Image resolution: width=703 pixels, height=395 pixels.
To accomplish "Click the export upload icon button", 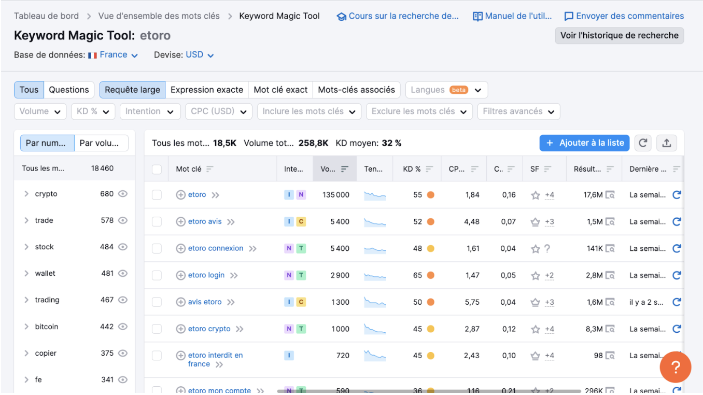I will (x=667, y=143).
